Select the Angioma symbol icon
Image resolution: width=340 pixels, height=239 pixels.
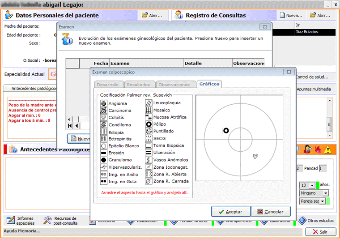pyautogui.click(x=103, y=103)
